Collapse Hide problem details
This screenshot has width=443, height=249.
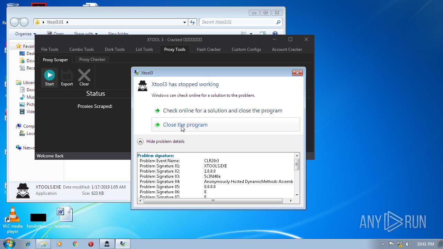161,141
